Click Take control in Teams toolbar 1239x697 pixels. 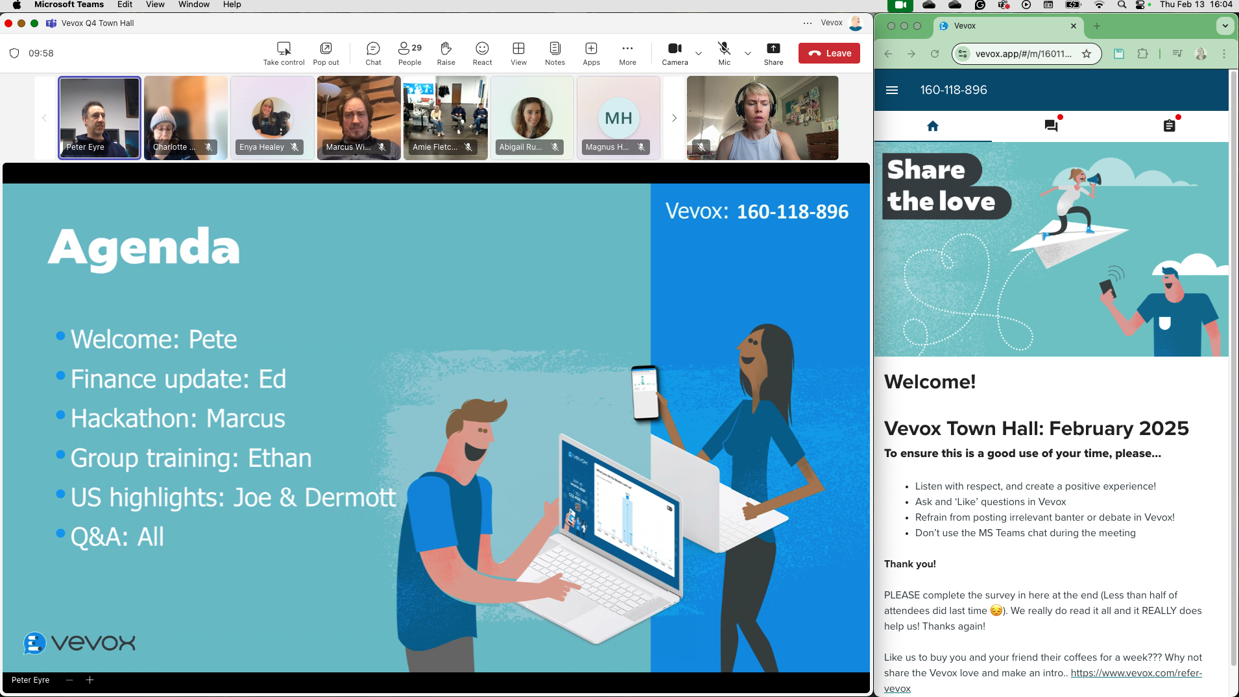pos(283,53)
